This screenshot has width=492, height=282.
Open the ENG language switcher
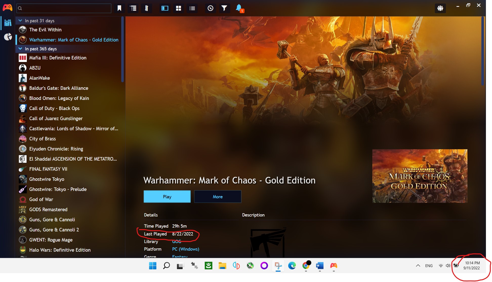tap(429, 266)
